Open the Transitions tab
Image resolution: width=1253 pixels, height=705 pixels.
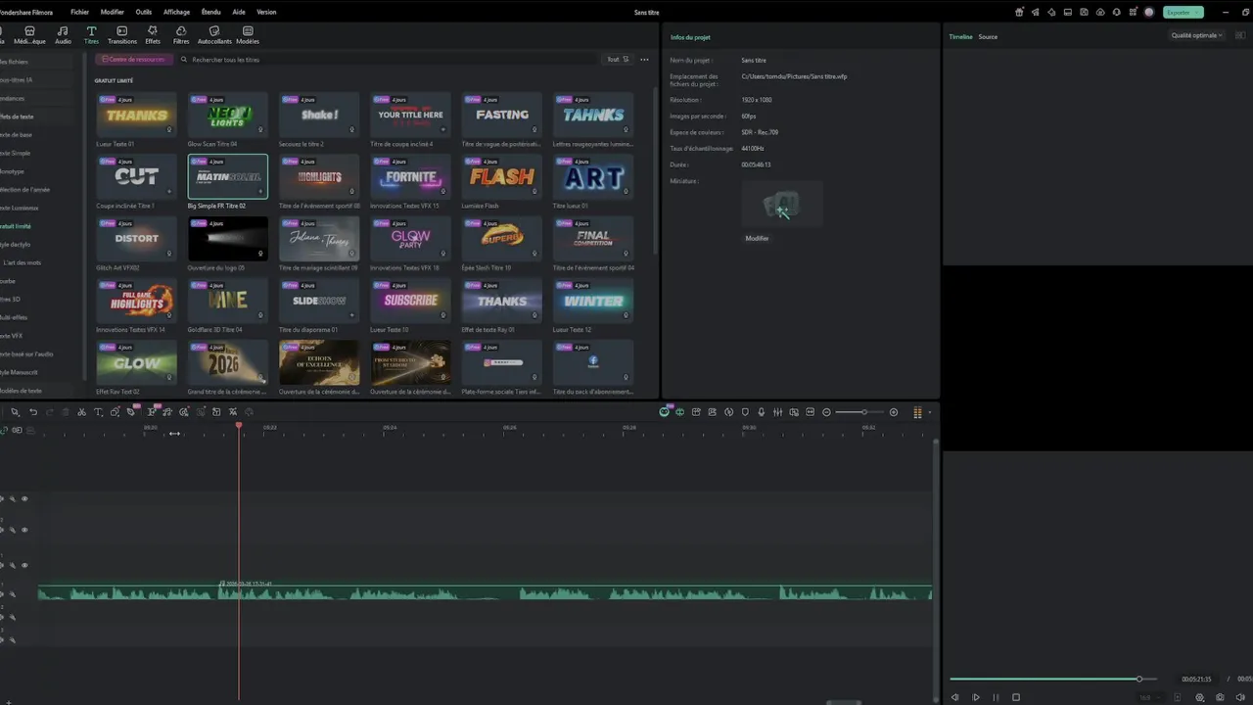(x=122, y=35)
